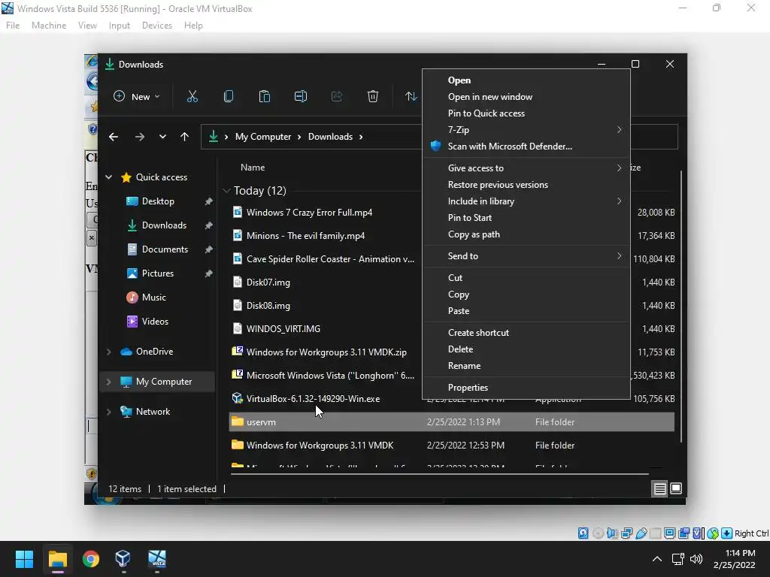Switch to large thumbnails view icon

(676, 488)
